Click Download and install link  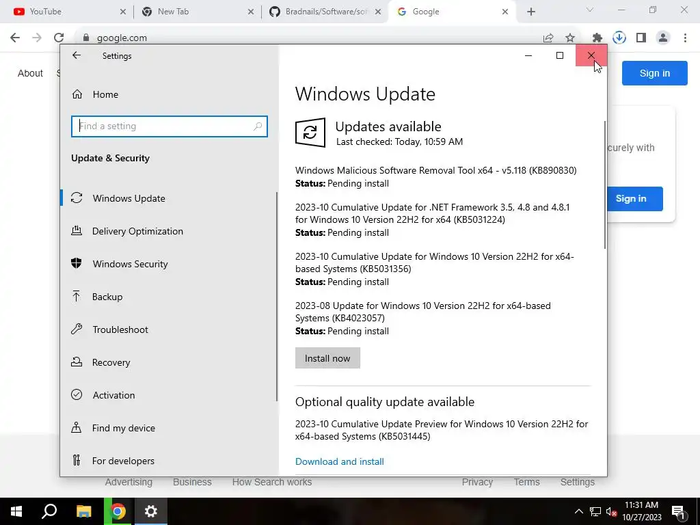(339, 461)
